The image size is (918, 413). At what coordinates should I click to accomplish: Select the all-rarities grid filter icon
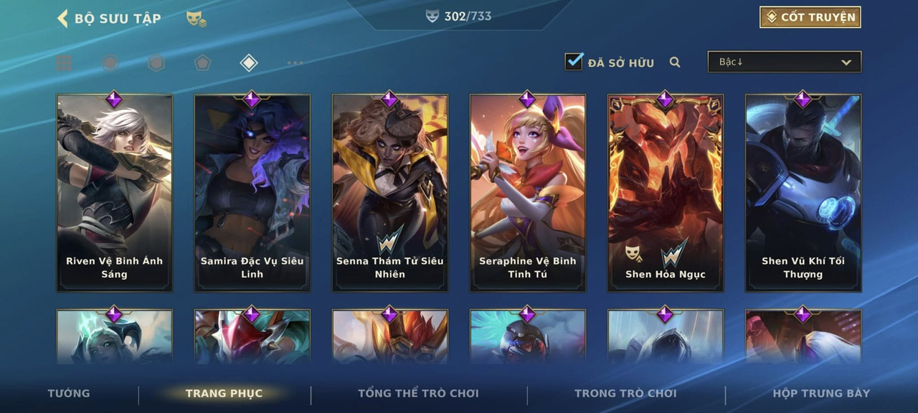64,63
